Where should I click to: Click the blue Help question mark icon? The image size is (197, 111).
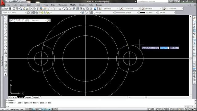[x=95, y=9]
